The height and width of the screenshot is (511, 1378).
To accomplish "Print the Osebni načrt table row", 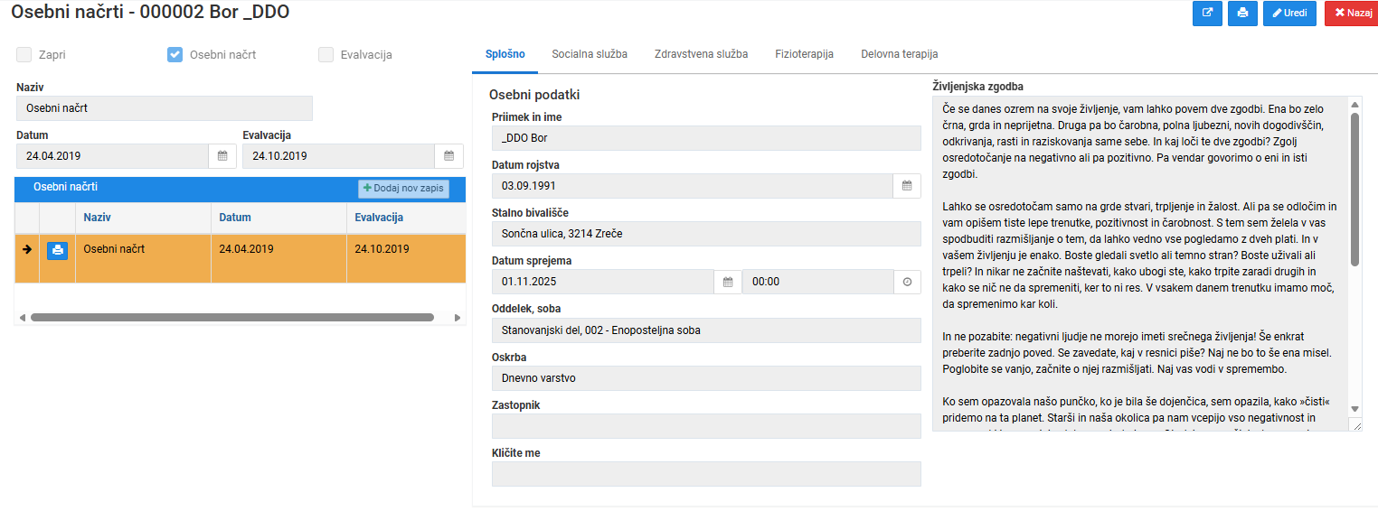I will click(57, 250).
